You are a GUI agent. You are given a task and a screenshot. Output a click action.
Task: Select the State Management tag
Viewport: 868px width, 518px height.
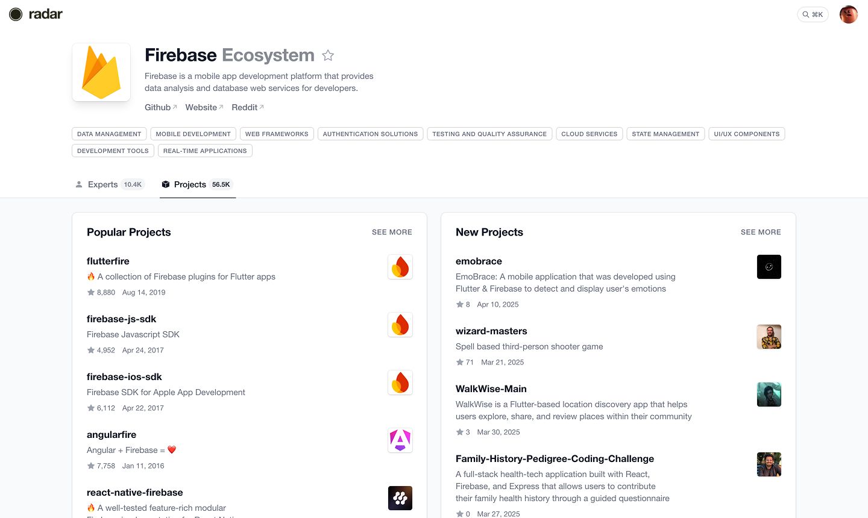[665, 134]
